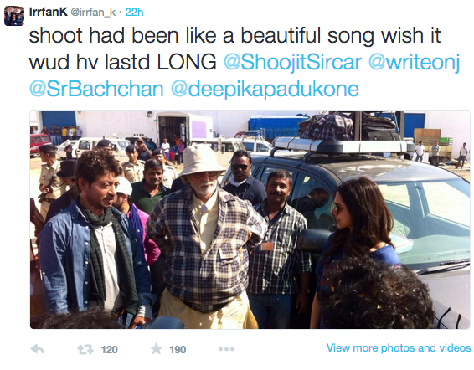Click the 22h timestamp link
This screenshot has height=370, width=474.
[134, 13]
